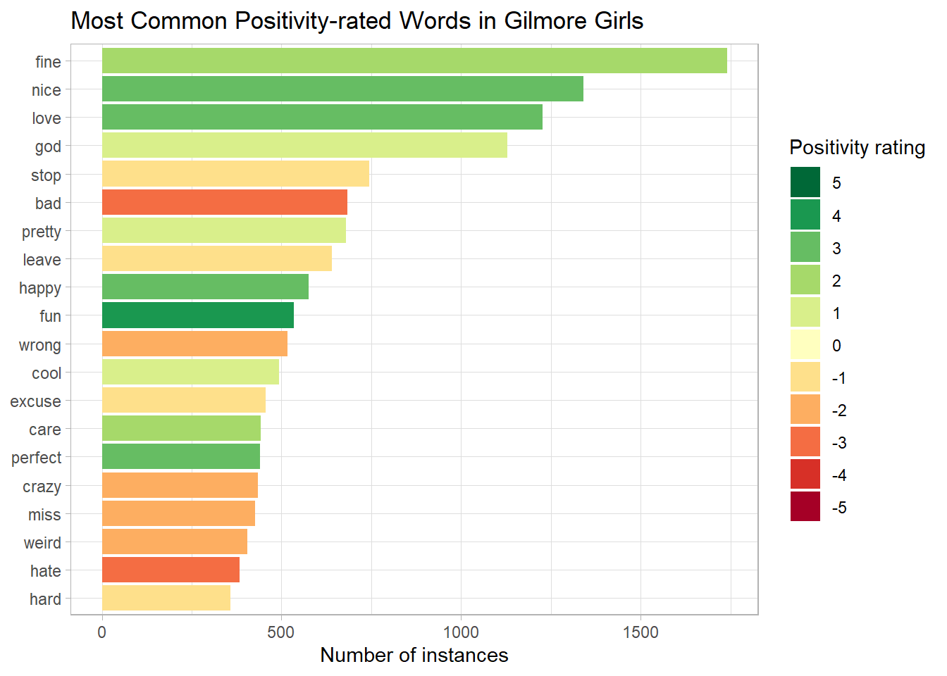Image resolution: width=947 pixels, height=676 pixels.
Task: Select the dark red -5 legend swatch
Action: click(805, 507)
